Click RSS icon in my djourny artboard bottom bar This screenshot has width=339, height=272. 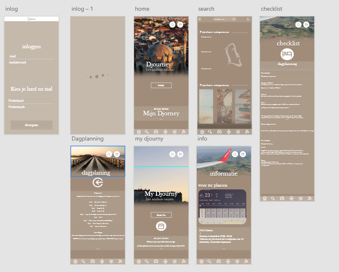click(x=184, y=261)
